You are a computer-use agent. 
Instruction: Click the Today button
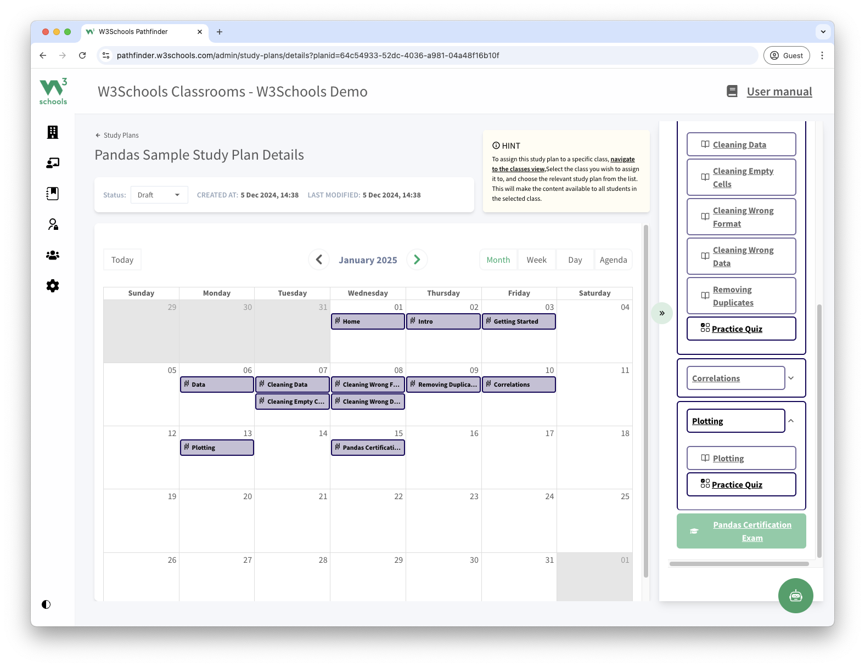122,260
